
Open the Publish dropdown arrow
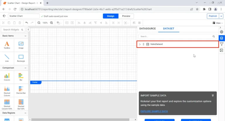pos(221,16)
